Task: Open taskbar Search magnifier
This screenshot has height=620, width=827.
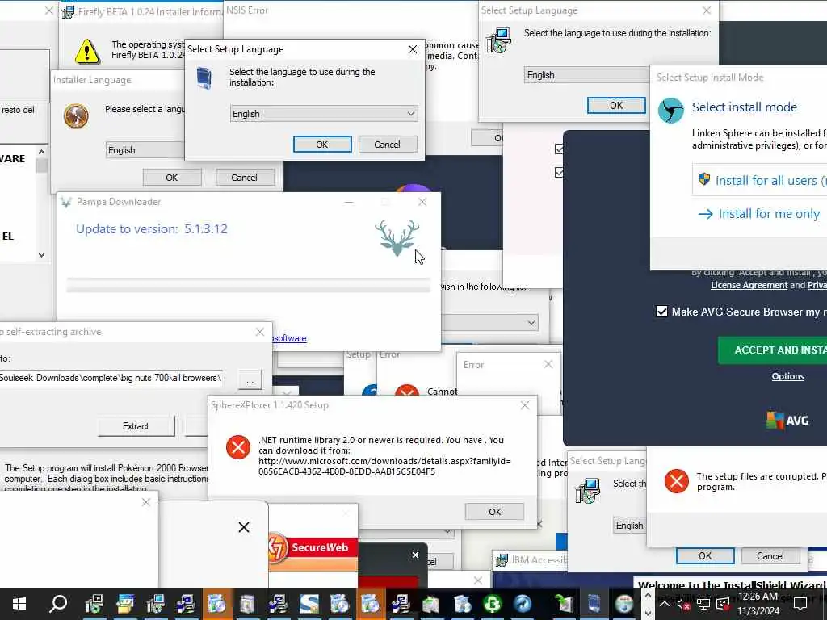Action: point(58,604)
